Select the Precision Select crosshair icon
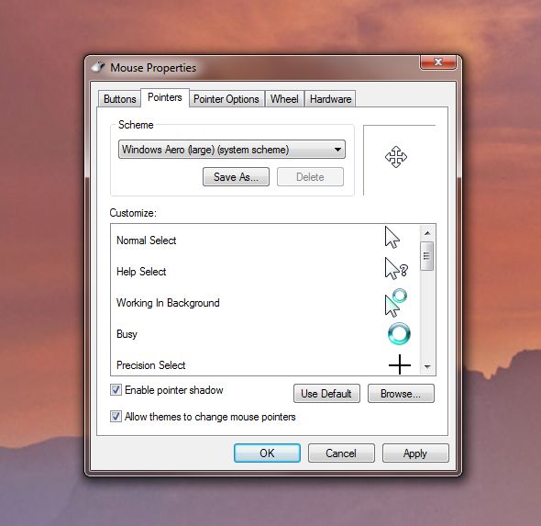The height and width of the screenshot is (526, 541). click(x=400, y=364)
